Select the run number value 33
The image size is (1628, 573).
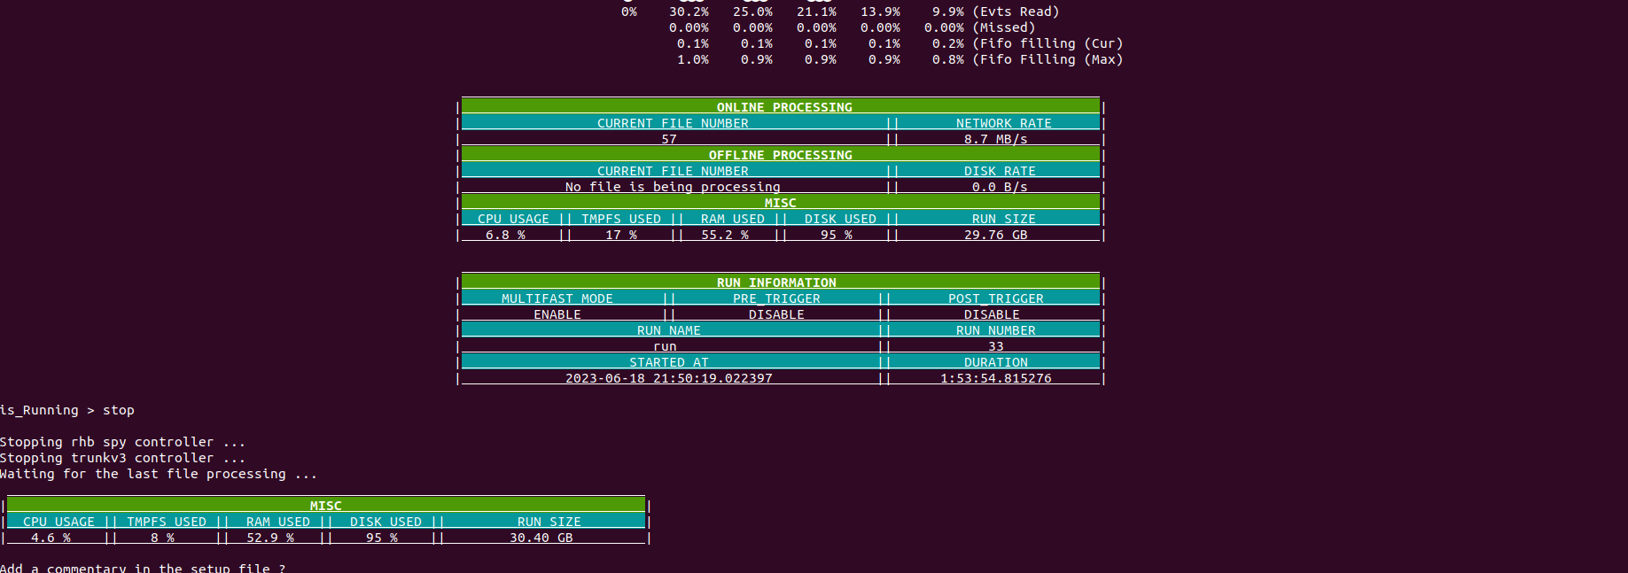point(995,346)
